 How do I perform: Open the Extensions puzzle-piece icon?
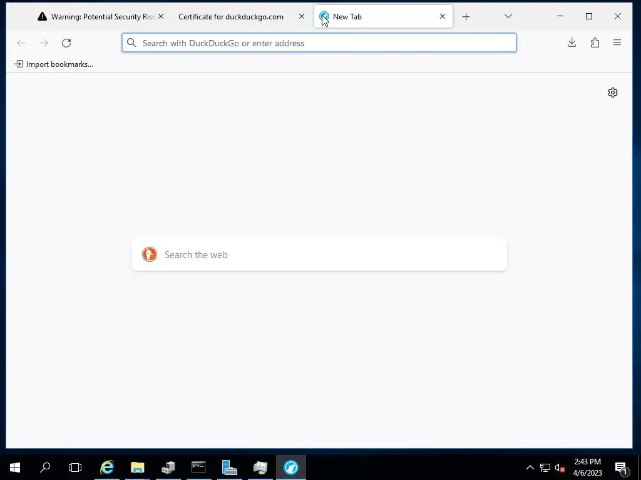tap(595, 42)
